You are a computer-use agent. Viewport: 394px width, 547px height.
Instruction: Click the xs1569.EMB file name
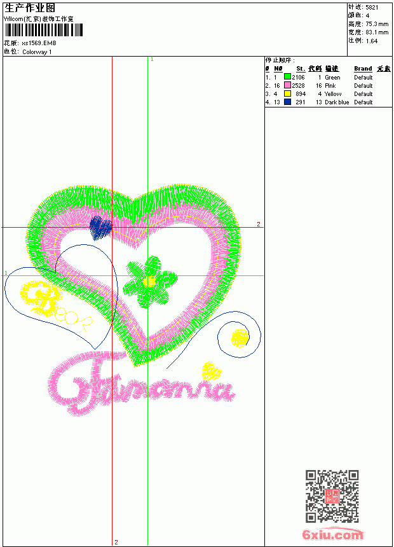coord(39,43)
